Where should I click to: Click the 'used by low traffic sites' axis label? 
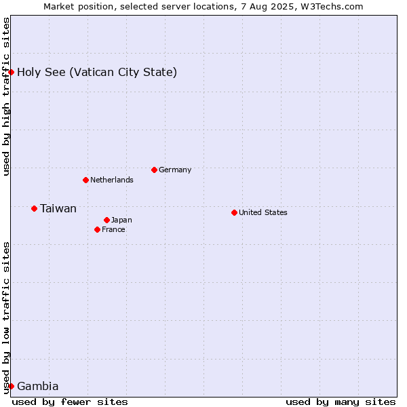pyautogui.click(x=6, y=318)
